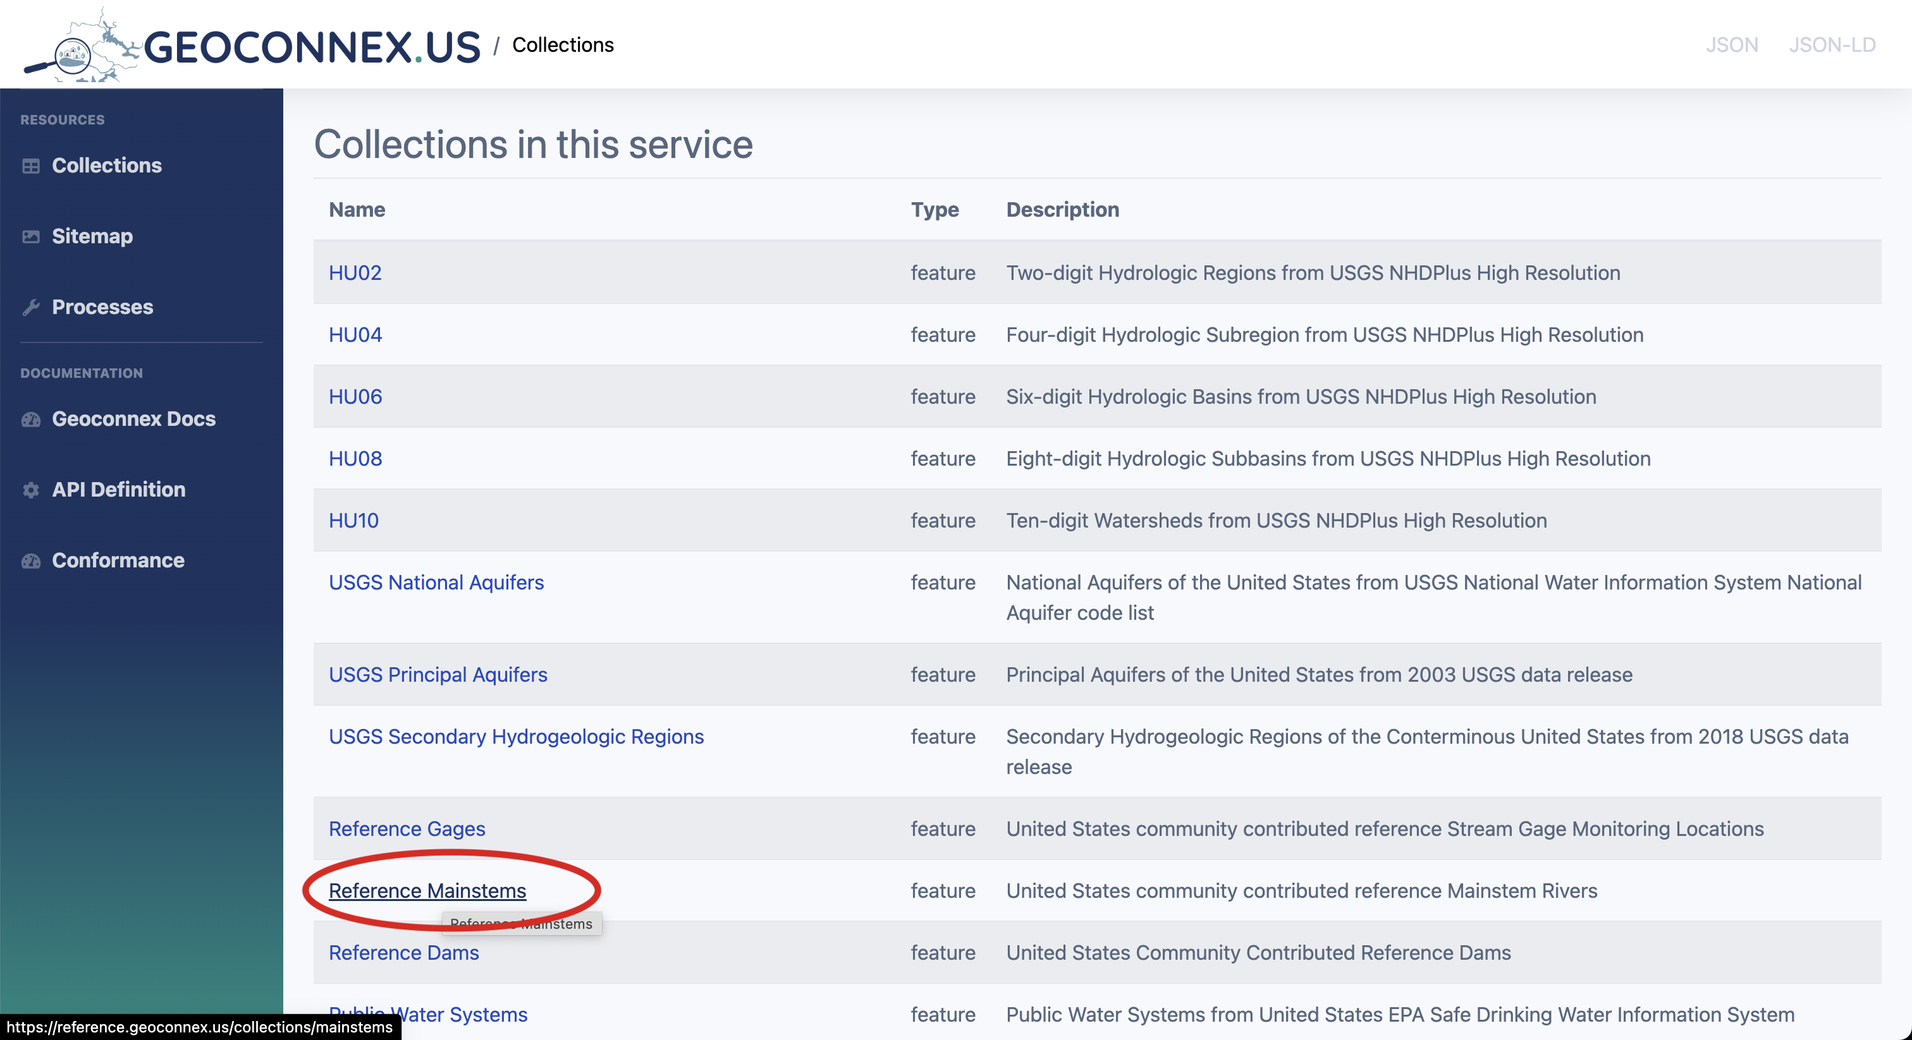Select the Collections tab in navigation
Viewport: 1912px width, 1040px height.
coord(105,164)
